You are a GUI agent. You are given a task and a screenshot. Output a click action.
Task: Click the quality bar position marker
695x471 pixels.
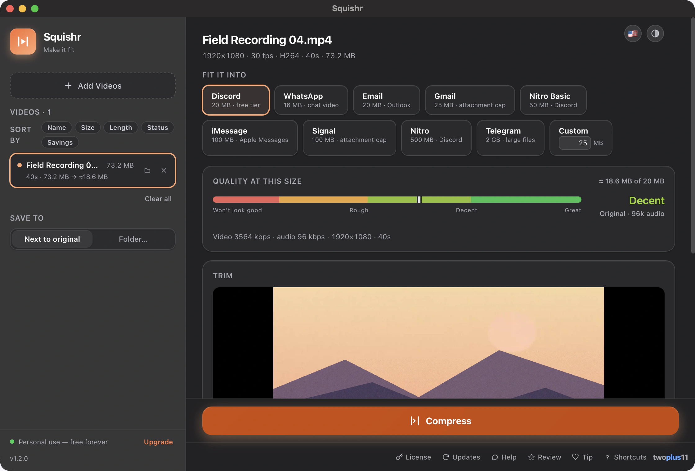(x=419, y=200)
